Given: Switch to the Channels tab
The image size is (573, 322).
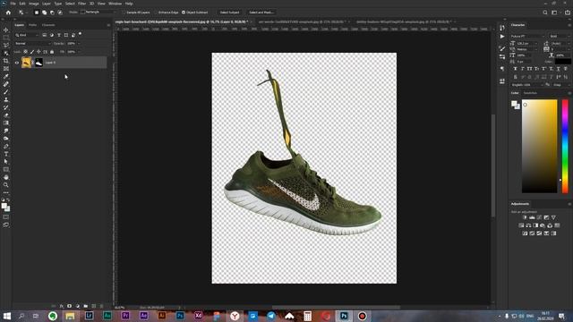Looking at the screenshot, I should 48,25.
